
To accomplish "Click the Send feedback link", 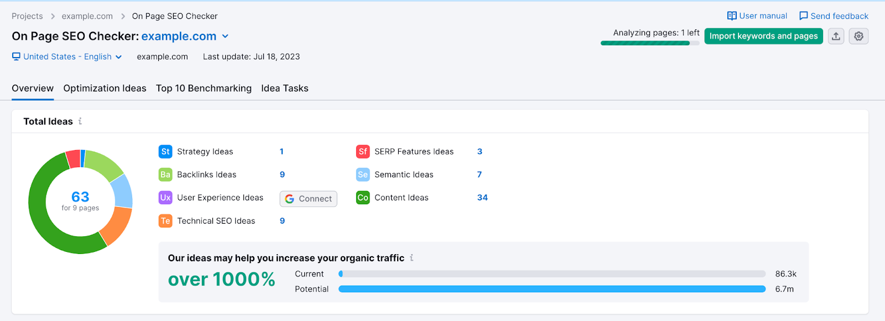I will (x=834, y=16).
